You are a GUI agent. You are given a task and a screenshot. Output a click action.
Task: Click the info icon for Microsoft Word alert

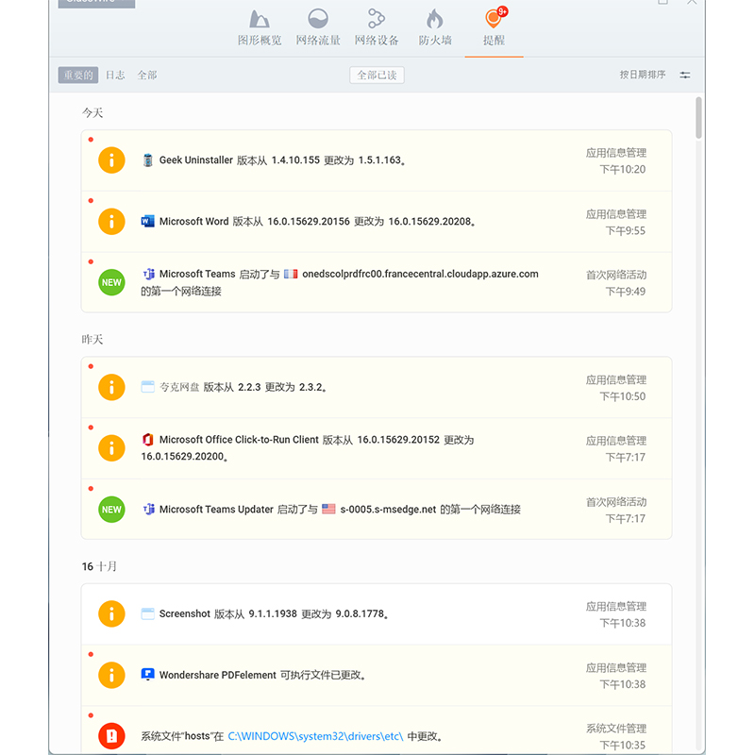click(111, 222)
